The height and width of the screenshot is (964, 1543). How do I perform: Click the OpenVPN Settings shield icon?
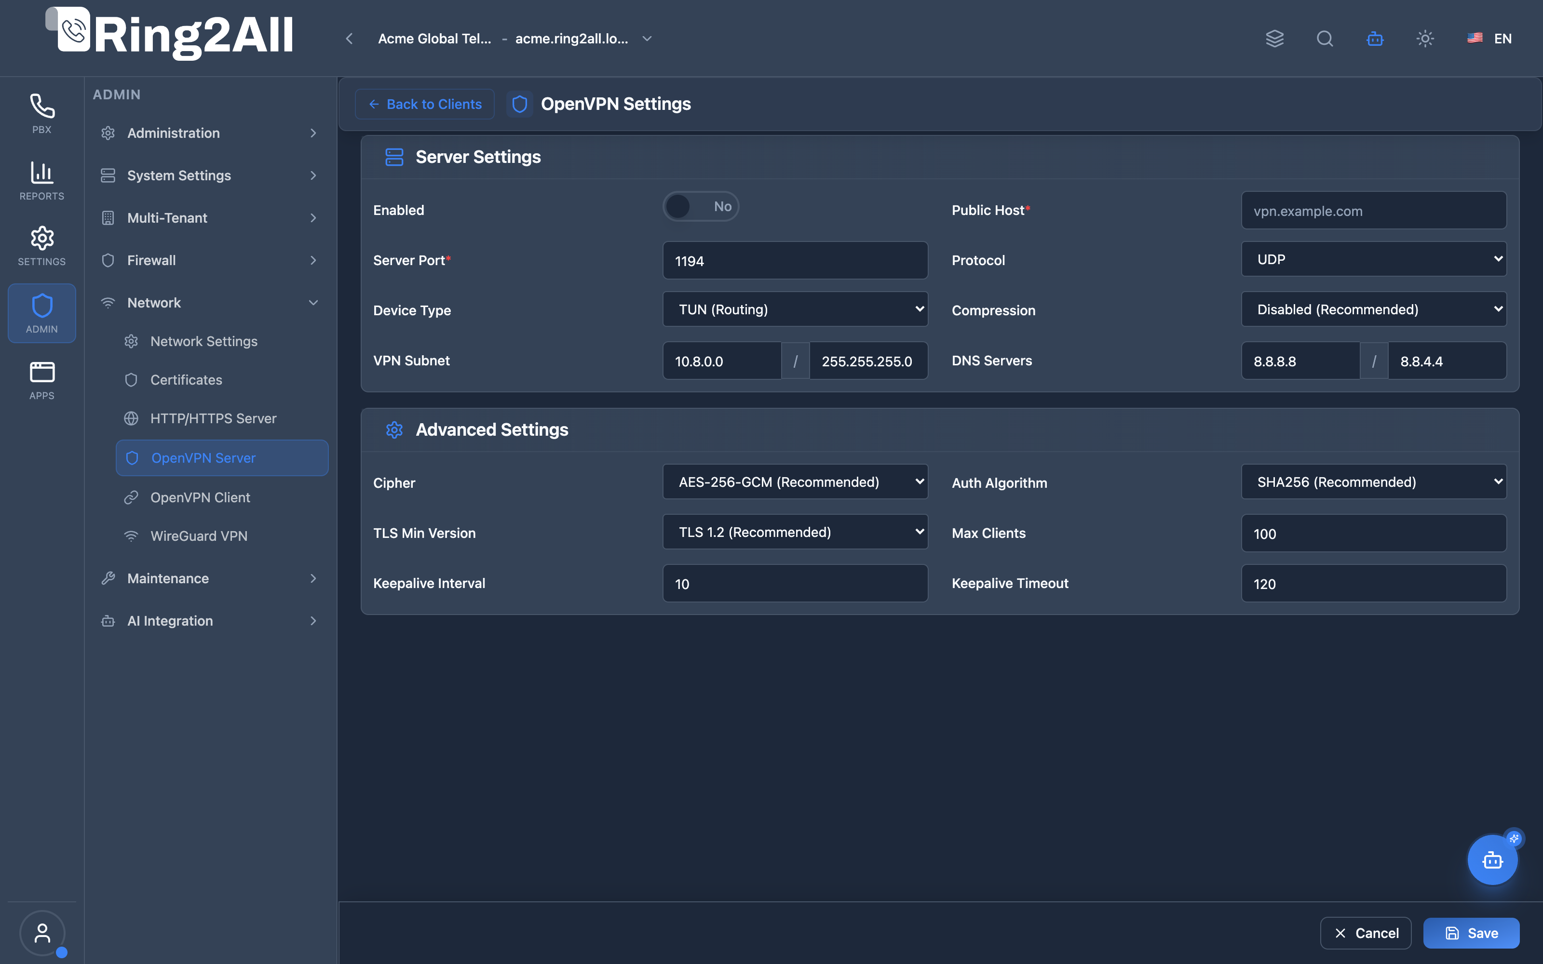pos(520,104)
